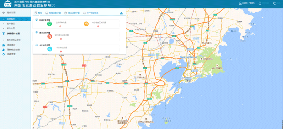The width and height of the screenshot is (283, 129).
Task: Open the 卡片锁定信息 tab
Action: tap(91, 13)
